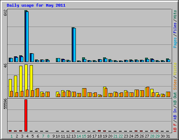This screenshot has width=179, height=140.
Task: Click day label 18 on the x-axis
Action: pyautogui.click(x=100, y=136)
